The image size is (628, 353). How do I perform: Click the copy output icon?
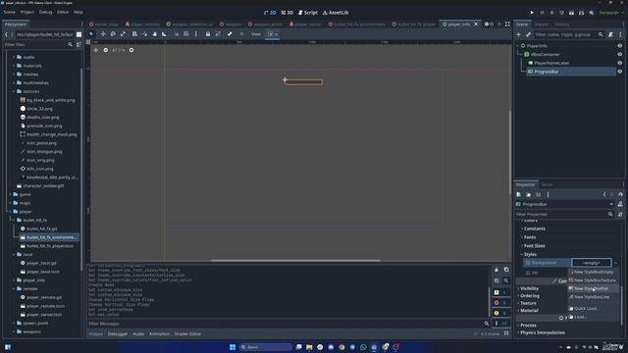coord(506,270)
